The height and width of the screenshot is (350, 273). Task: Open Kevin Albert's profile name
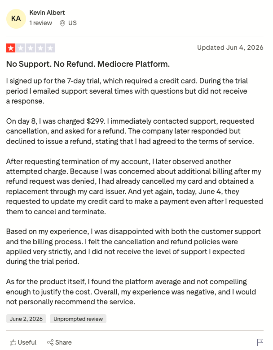click(x=47, y=13)
